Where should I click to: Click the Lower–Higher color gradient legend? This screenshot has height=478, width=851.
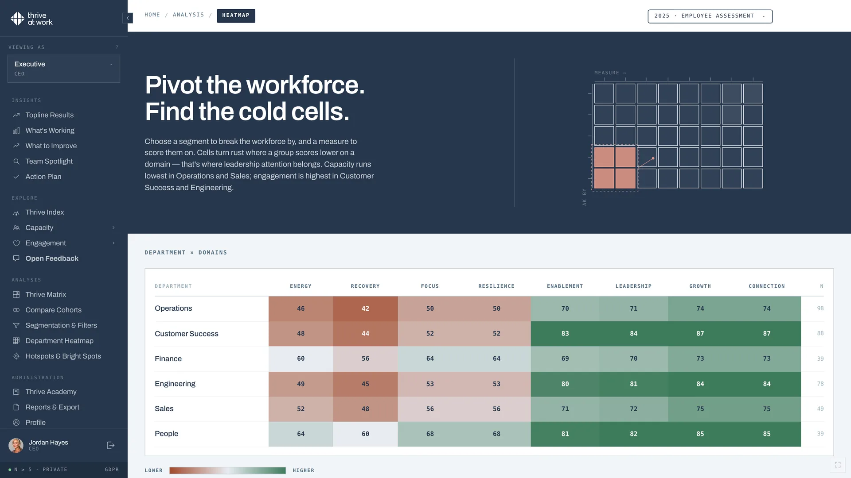(227, 470)
